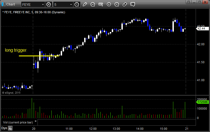210x132 pixels.
Task: Click the play/replay button icon
Action: (109, 4)
